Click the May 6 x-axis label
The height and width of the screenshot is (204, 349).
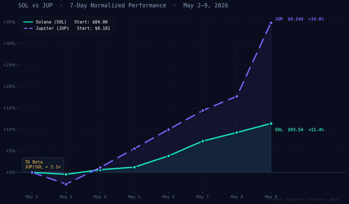click(x=168, y=197)
